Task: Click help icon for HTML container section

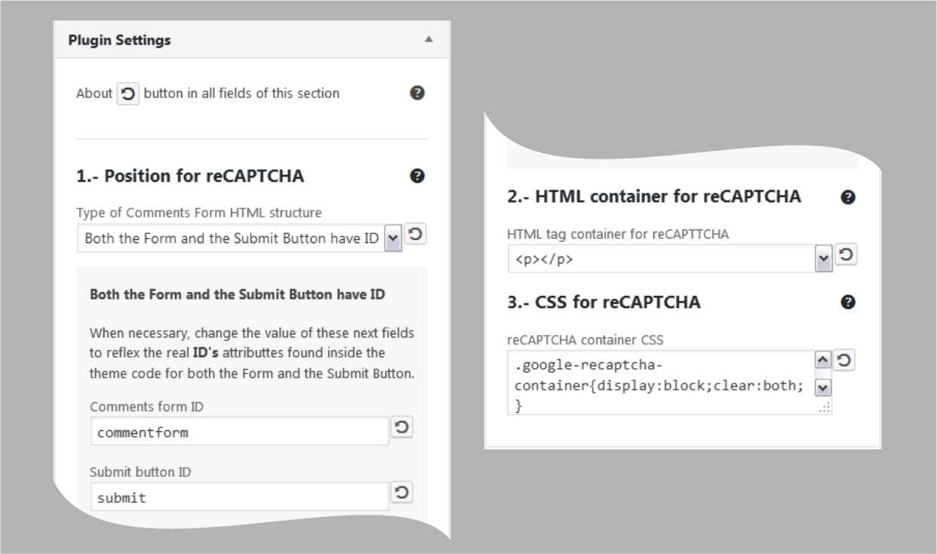Action: [x=848, y=197]
